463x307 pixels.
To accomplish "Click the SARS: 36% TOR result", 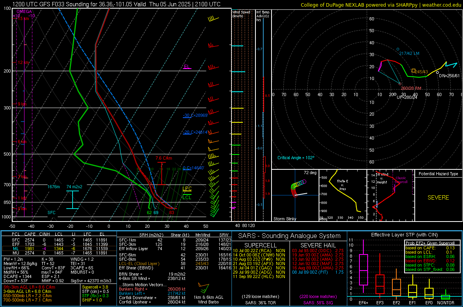I will point(260,303).
